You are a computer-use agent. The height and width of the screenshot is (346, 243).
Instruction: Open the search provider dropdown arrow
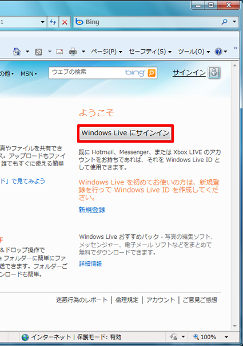point(234,22)
